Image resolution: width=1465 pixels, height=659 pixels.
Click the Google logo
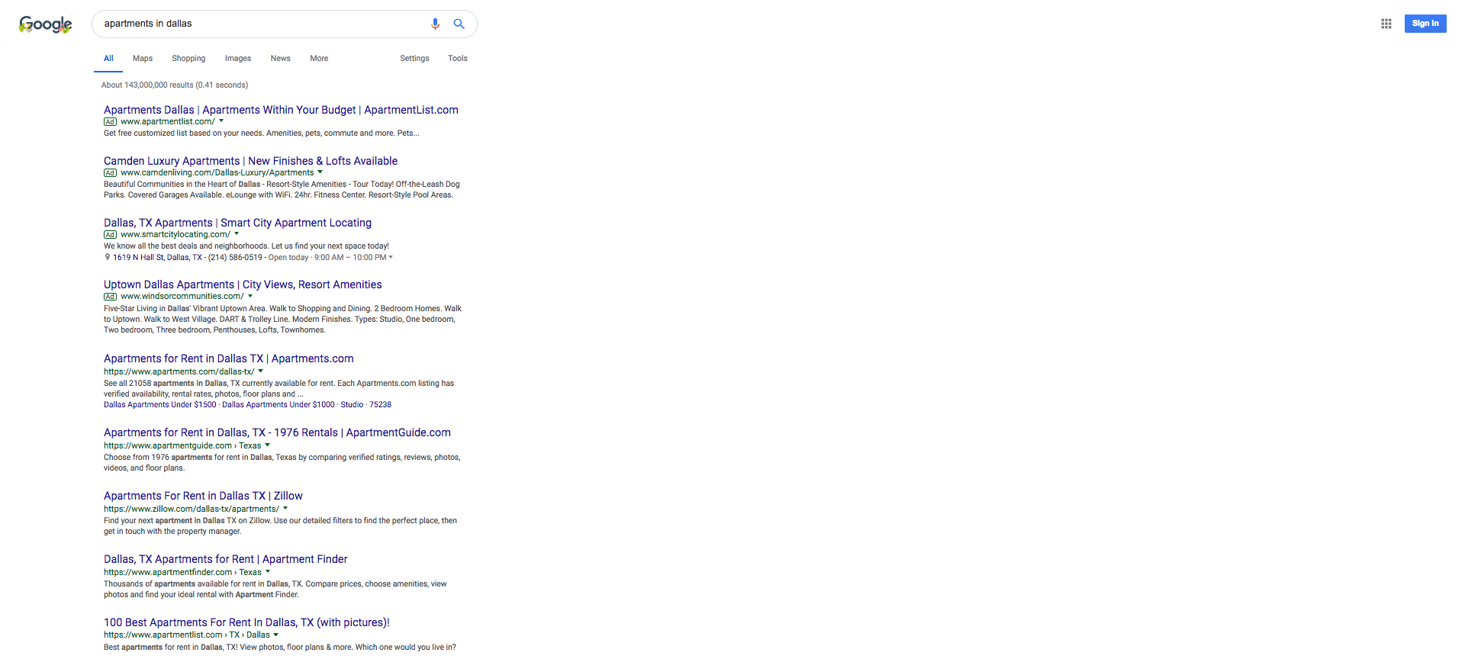click(x=46, y=24)
